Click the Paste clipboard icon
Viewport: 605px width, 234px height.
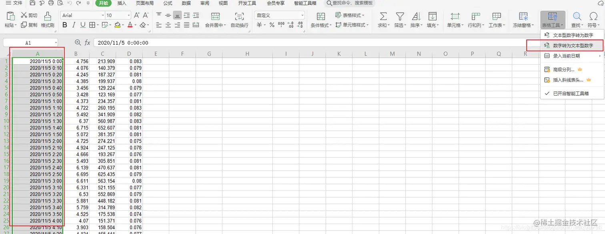11,17
